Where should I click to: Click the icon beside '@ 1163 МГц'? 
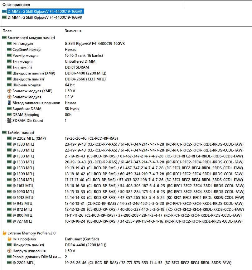coord(9,186)
